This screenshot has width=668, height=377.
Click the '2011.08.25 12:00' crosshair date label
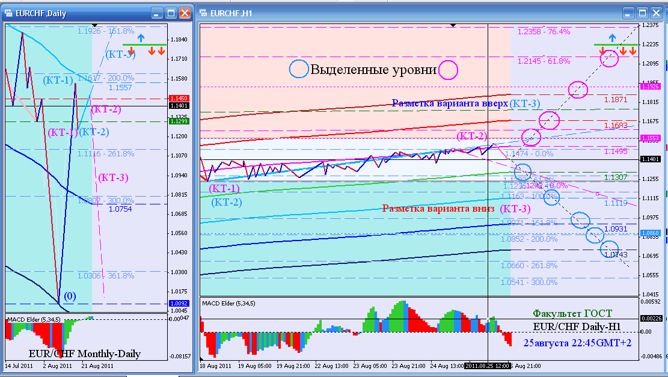[x=488, y=366]
